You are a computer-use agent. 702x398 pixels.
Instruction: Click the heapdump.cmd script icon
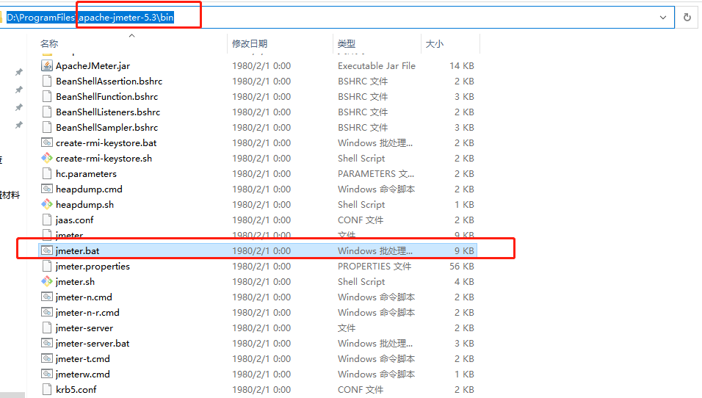tap(47, 189)
